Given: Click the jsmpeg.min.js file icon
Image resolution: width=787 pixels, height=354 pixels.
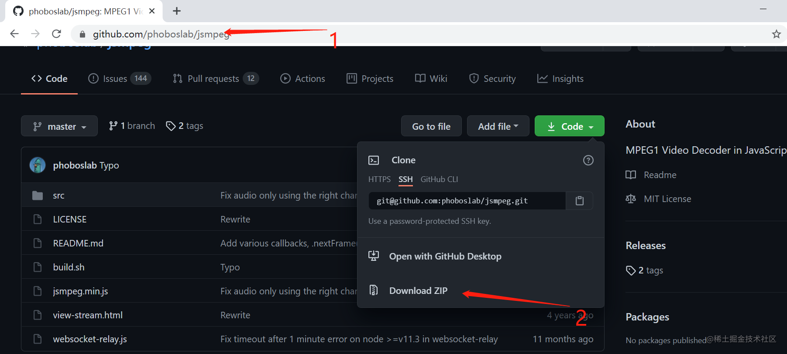Looking at the screenshot, I should click(x=38, y=291).
